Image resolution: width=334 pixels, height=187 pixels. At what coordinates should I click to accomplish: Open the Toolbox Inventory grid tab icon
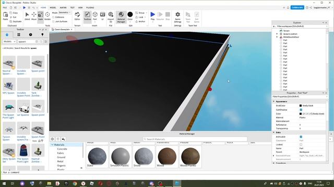[x=19, y=35]
